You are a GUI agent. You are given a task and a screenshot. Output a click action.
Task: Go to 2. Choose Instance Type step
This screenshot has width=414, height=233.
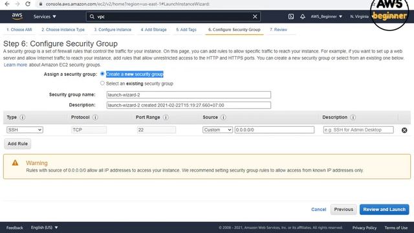pos(63,30)
